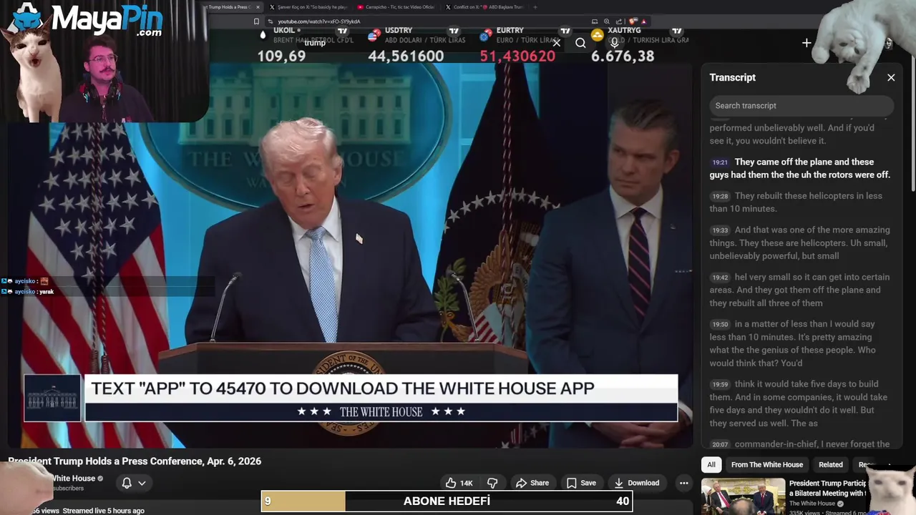Viewport: 916px width, 515px height.
Task: Jump to the 19:28 transcript timestamp
Action: pyautogui.click(x=720, y=196)
